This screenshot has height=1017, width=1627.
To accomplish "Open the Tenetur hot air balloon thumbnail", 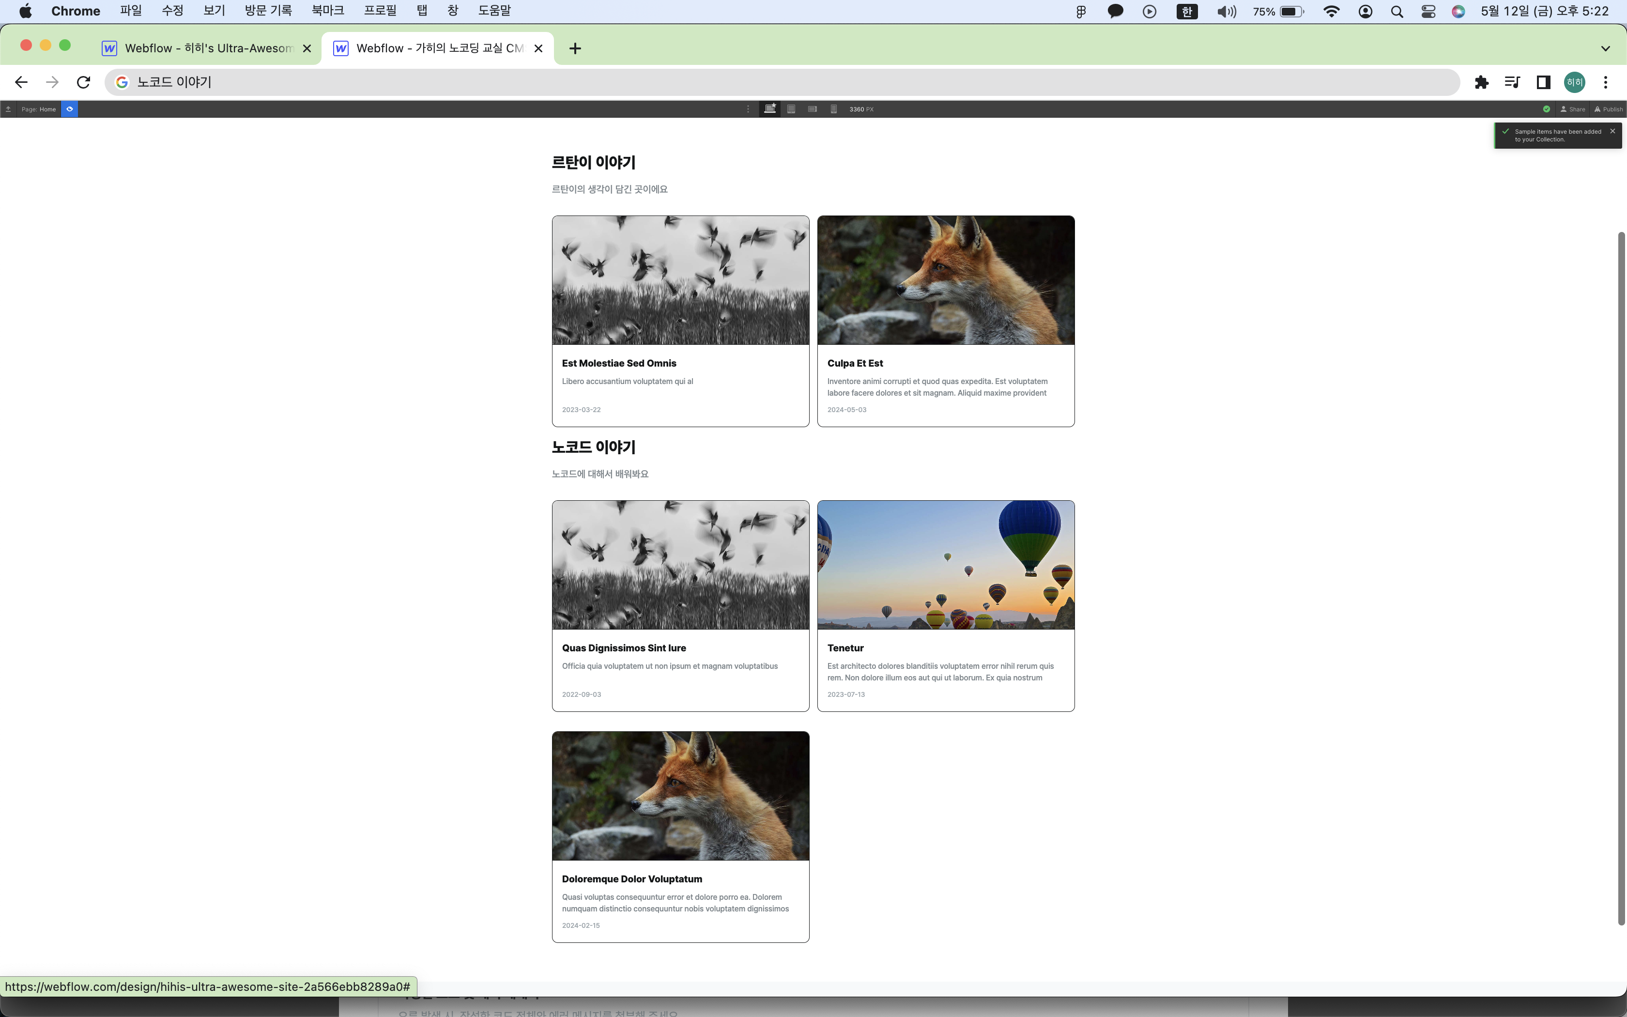I will coord(945,565).
